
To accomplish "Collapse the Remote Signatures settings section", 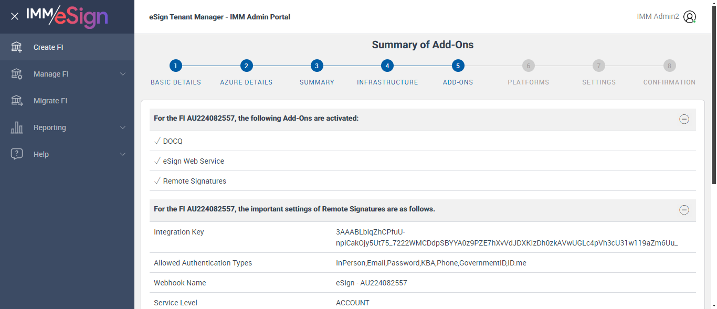I will (x=684, y=210).
